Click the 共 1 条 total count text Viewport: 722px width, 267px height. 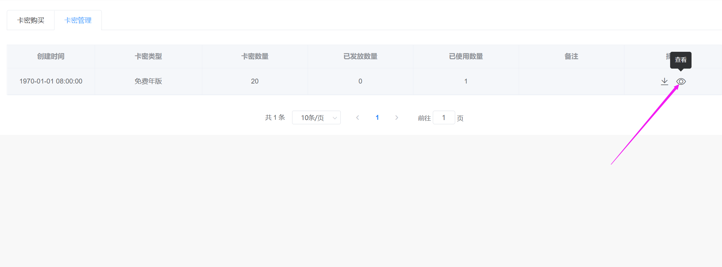point(275,117)
